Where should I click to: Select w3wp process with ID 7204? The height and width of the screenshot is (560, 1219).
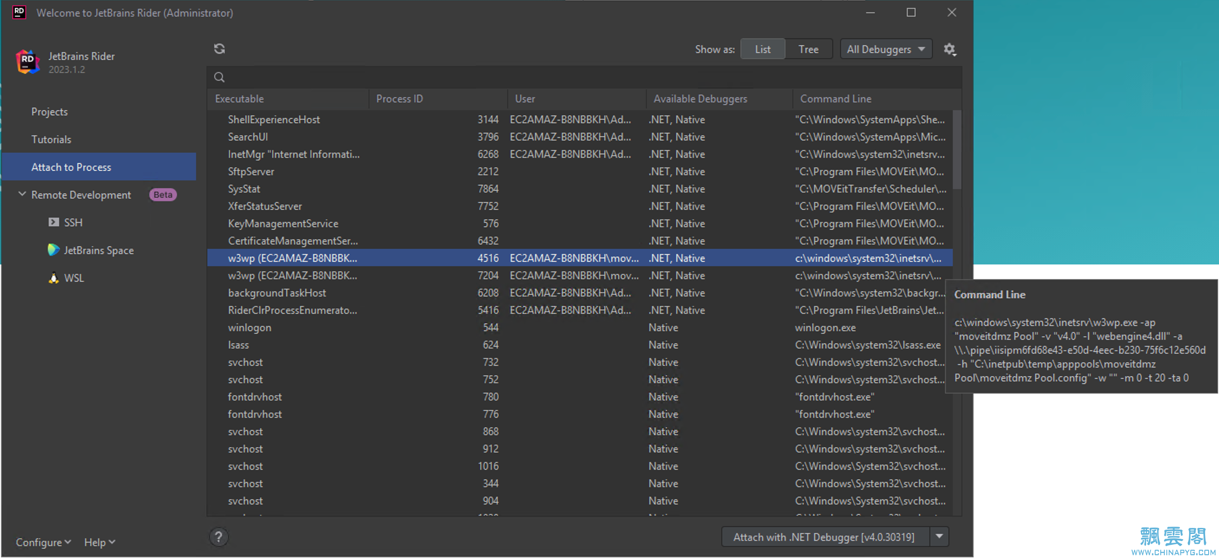point(580,275)
